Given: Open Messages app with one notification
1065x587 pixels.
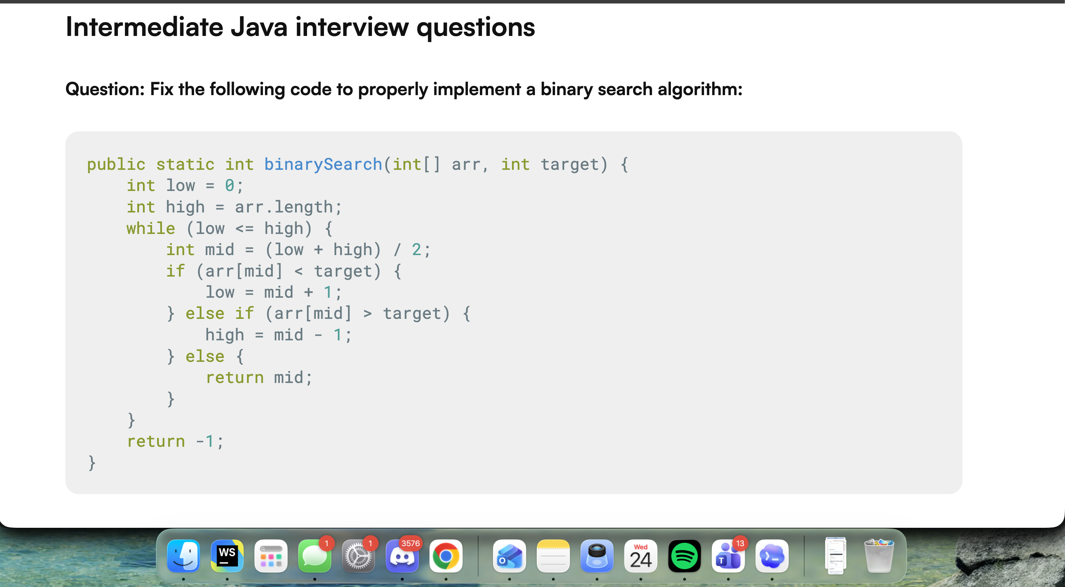Looking at the screenshot, I should pos(315,556).
